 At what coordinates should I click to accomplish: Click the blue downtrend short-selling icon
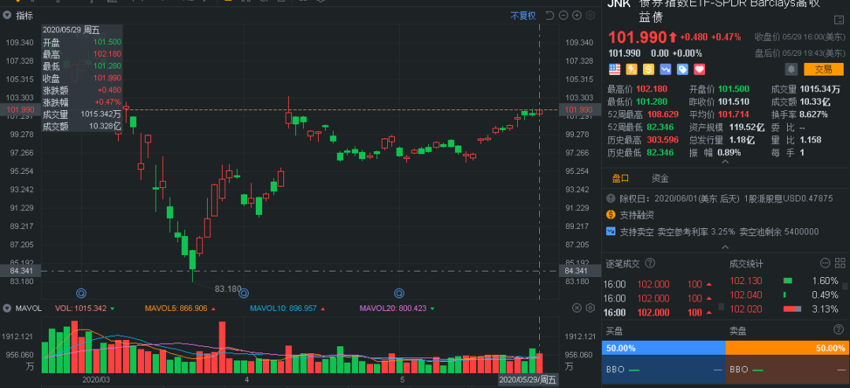665,69
